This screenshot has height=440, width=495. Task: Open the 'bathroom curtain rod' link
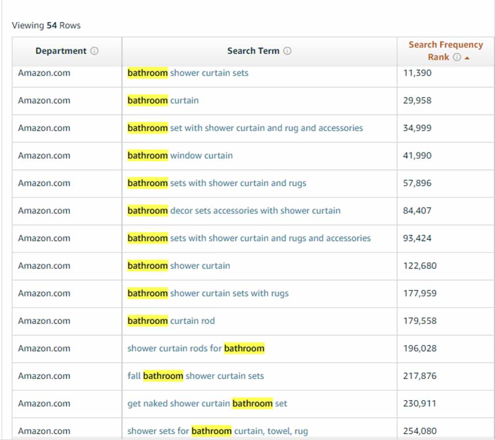pyautogui.click(x=171, y=321)
